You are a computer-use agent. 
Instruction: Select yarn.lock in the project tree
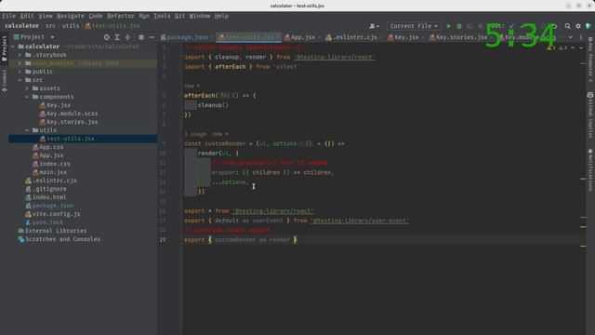(47, 222)
